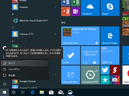
Task: Open the メール (Mail) tile
Action: pyautogui.click(x=90, y=55)
